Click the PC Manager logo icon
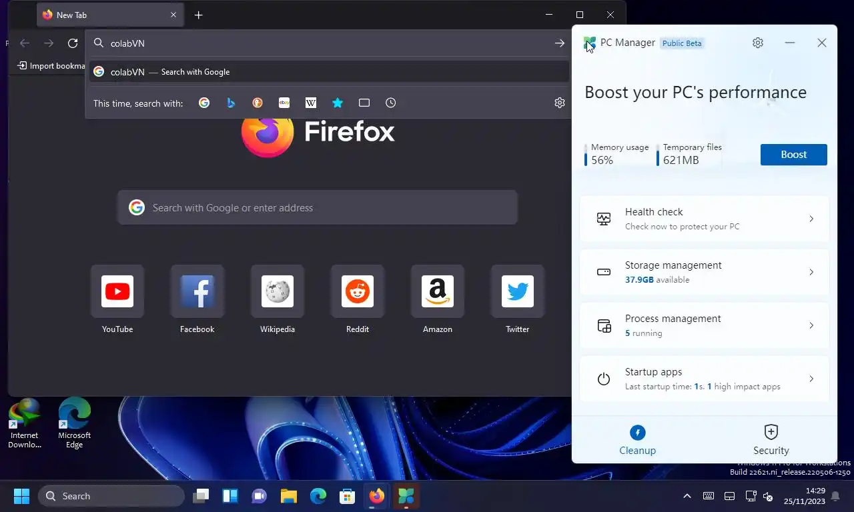854x512 pixels. click(x=590, y=43)
